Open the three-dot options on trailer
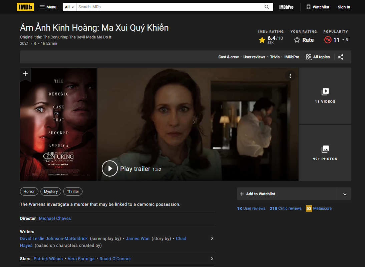This screenshot has width=365, height=267. (290, 76)
